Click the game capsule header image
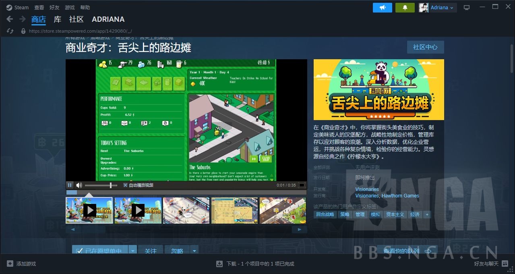Screen dimensions: 515x274 379,89
